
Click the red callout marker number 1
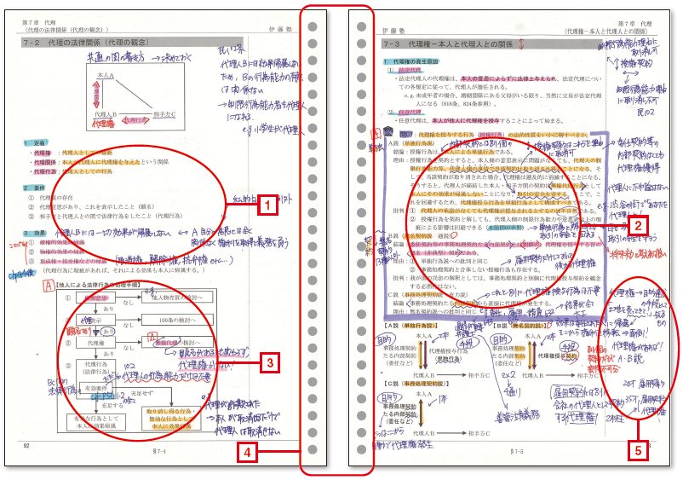267,205
